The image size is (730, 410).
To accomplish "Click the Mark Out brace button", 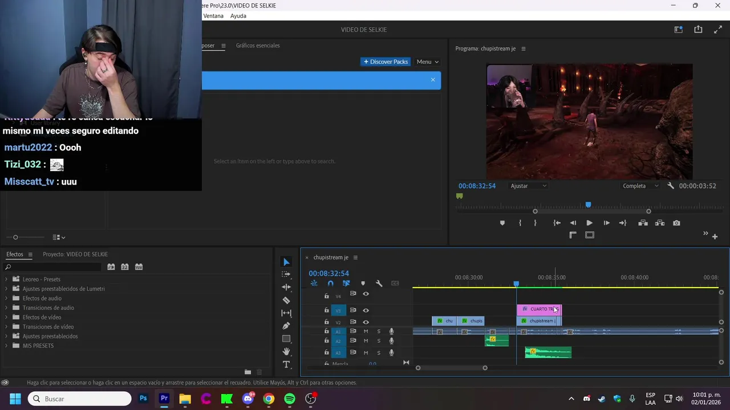I will coord(535,223).
